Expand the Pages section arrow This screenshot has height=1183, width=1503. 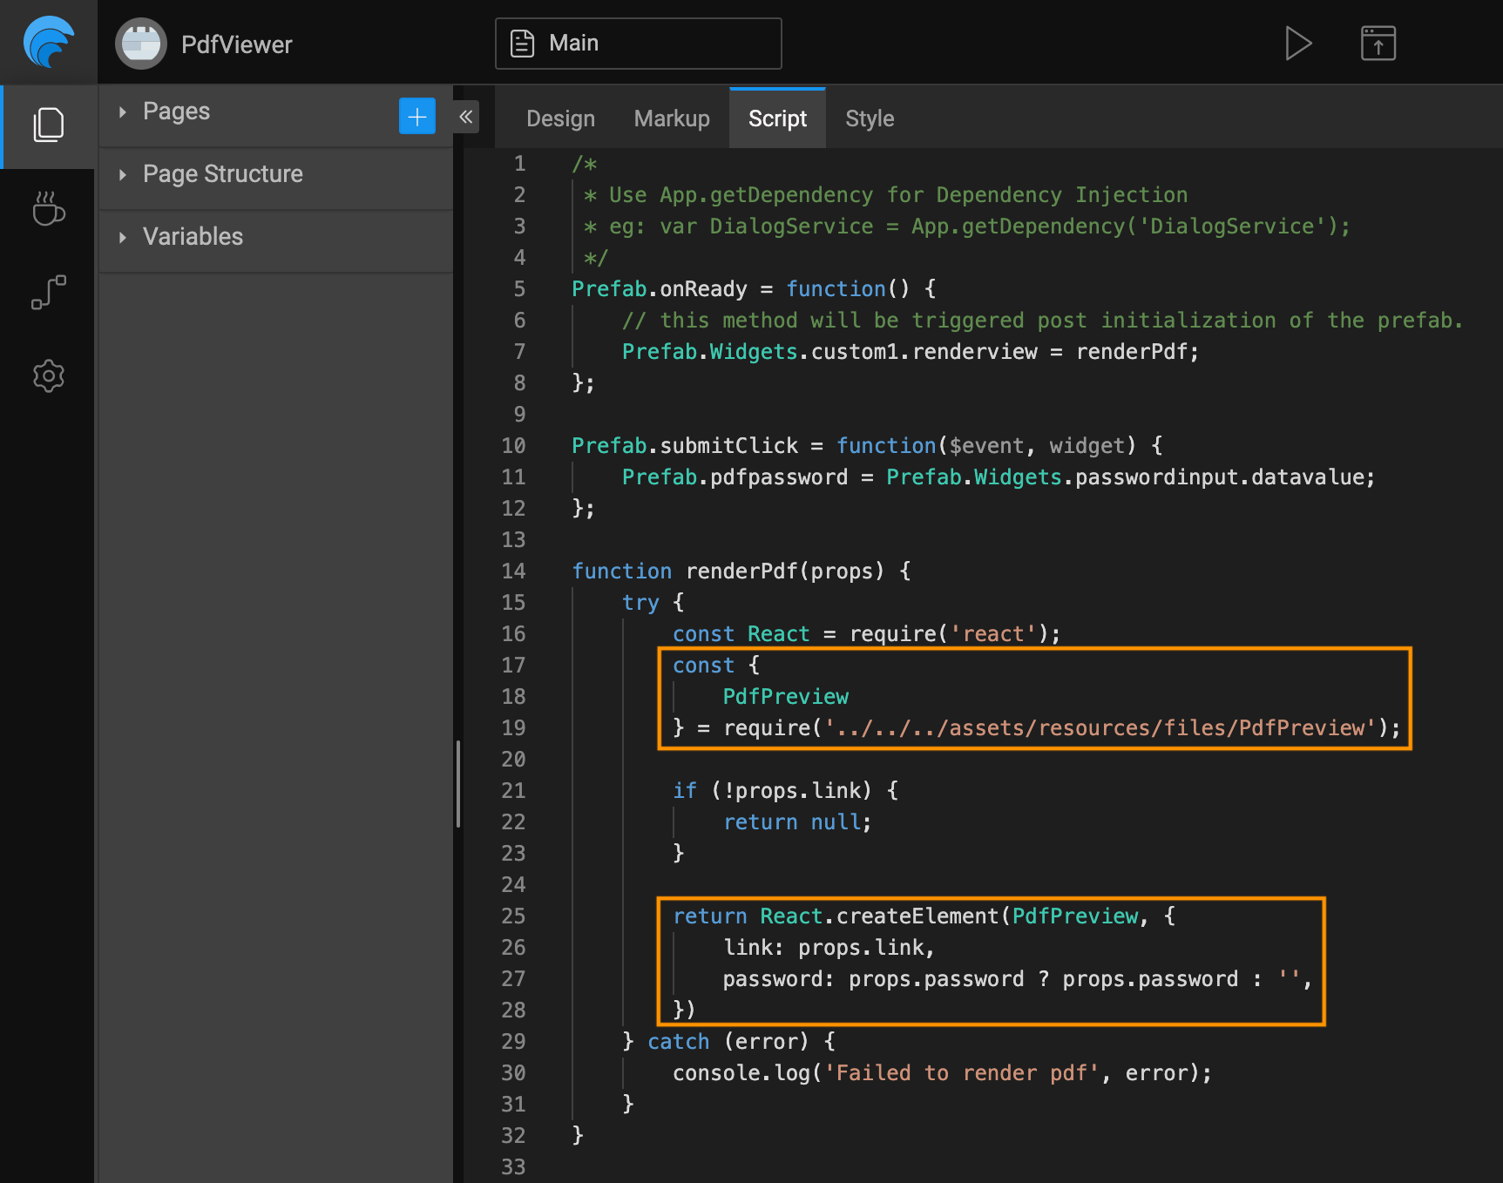pos(123,112)
